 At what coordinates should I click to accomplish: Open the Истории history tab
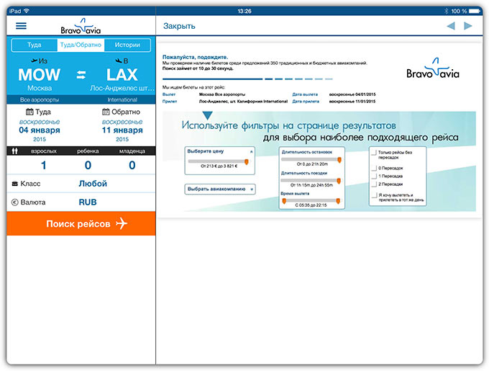click(127, 45)
